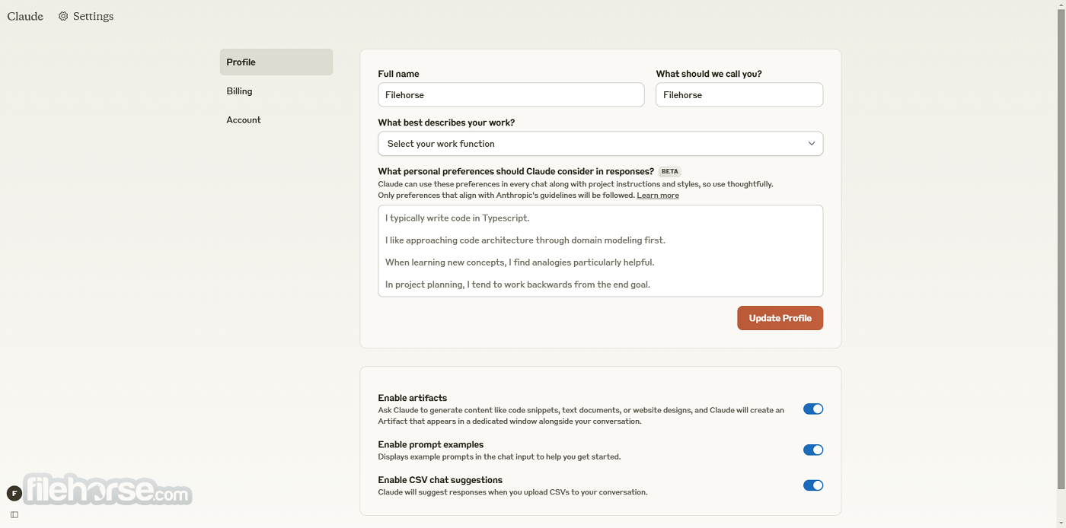Viewport: 1066px width, 528px height.
Task: Click the chevron arrow in work dropdown
Action: (x=812, y=144)
